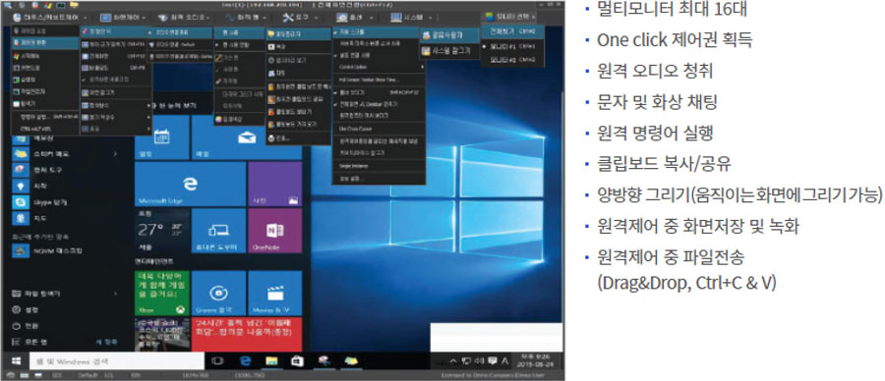This screenshot has width=885, height=381.
Task: Click 전체화면 with Ctrl+F12 shortcut
Action: coord(115,56)
